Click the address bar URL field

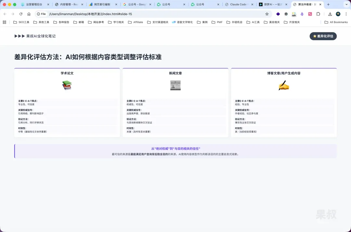(x=146, y=14)
